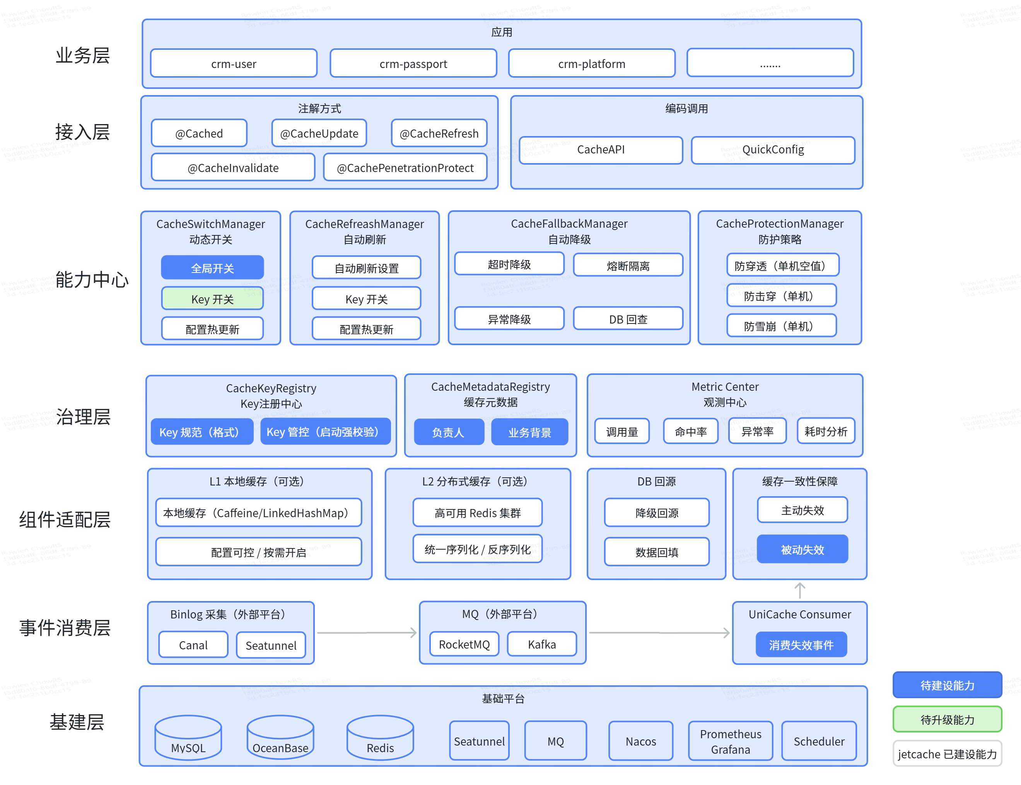
Task: Select the Prometheus Grafana box
Action: pyautogui.click(x=730, y=741)
